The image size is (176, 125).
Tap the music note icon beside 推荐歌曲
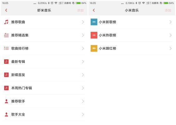coord(6,22)
